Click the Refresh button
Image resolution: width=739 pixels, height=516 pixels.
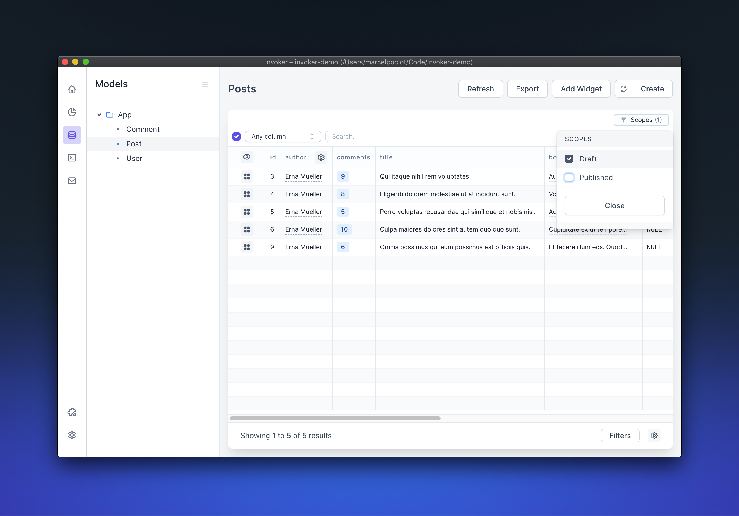click(480, 89)
